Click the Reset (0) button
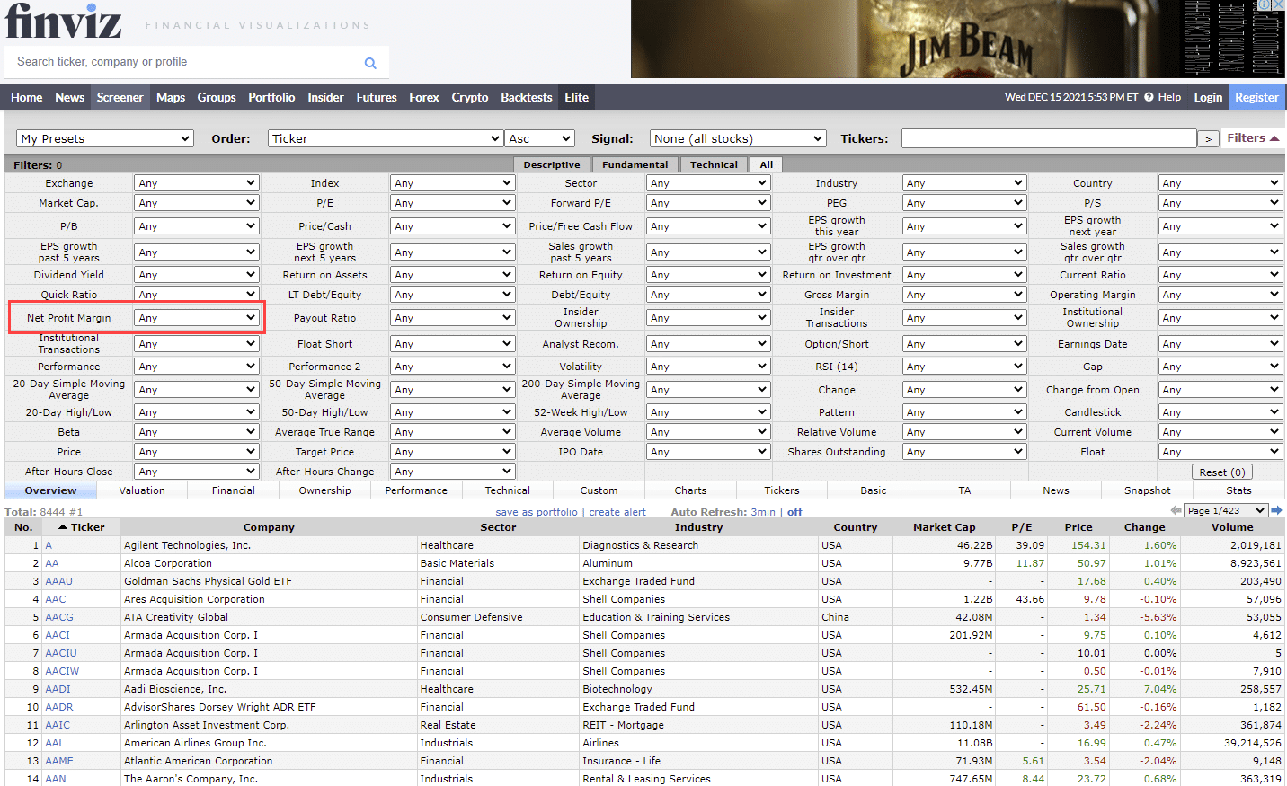The height and width of the screenshot is (786, 1287). tap(1221, 472)
